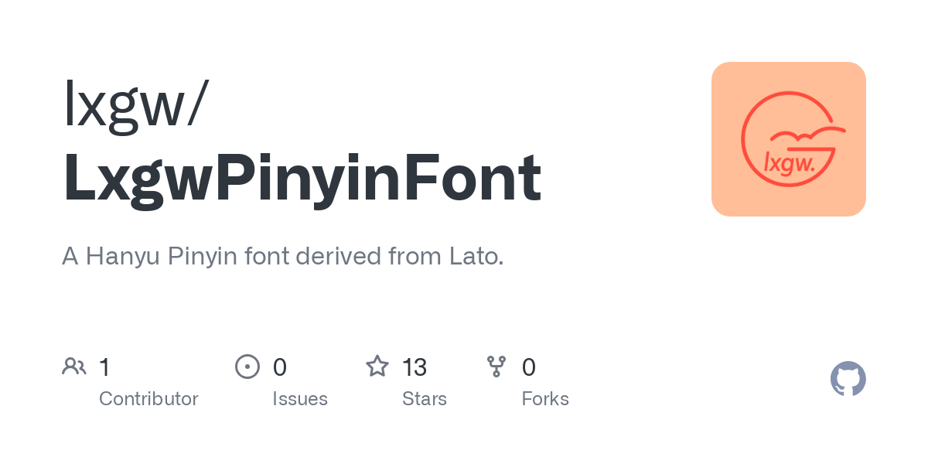The width and height of the screenshot is (928, 464).
Task: Select the Contributor label
Action: click(148, 399)
